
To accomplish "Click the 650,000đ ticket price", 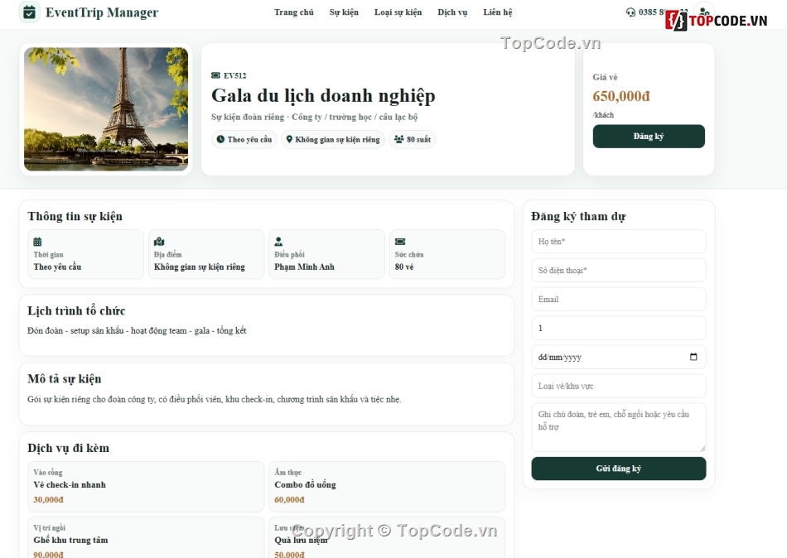I will point(621,96).
